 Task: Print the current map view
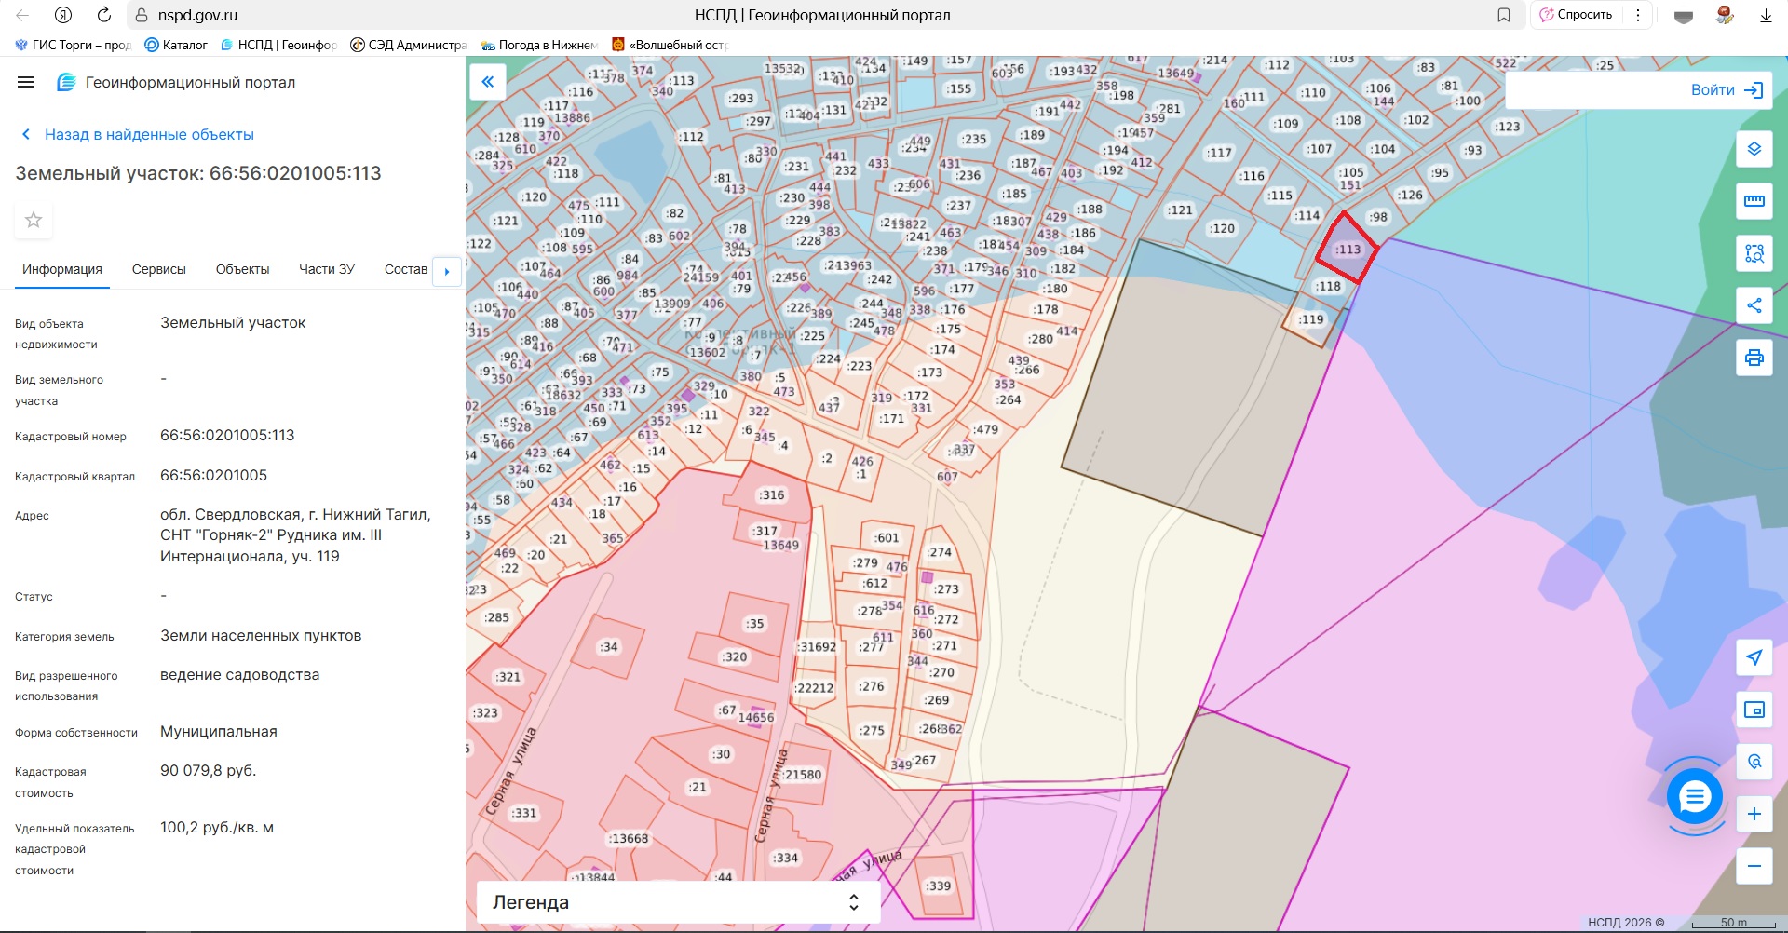point(1754,358)
